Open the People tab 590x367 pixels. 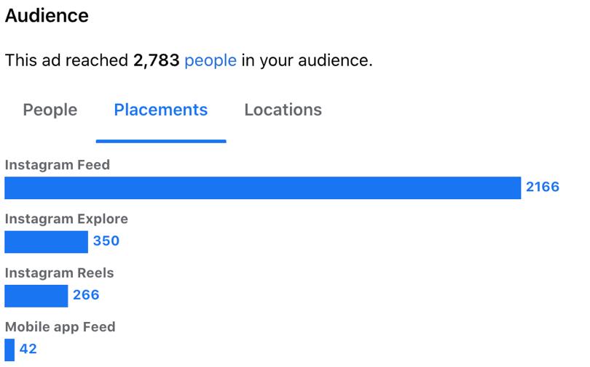click(50, 110)
